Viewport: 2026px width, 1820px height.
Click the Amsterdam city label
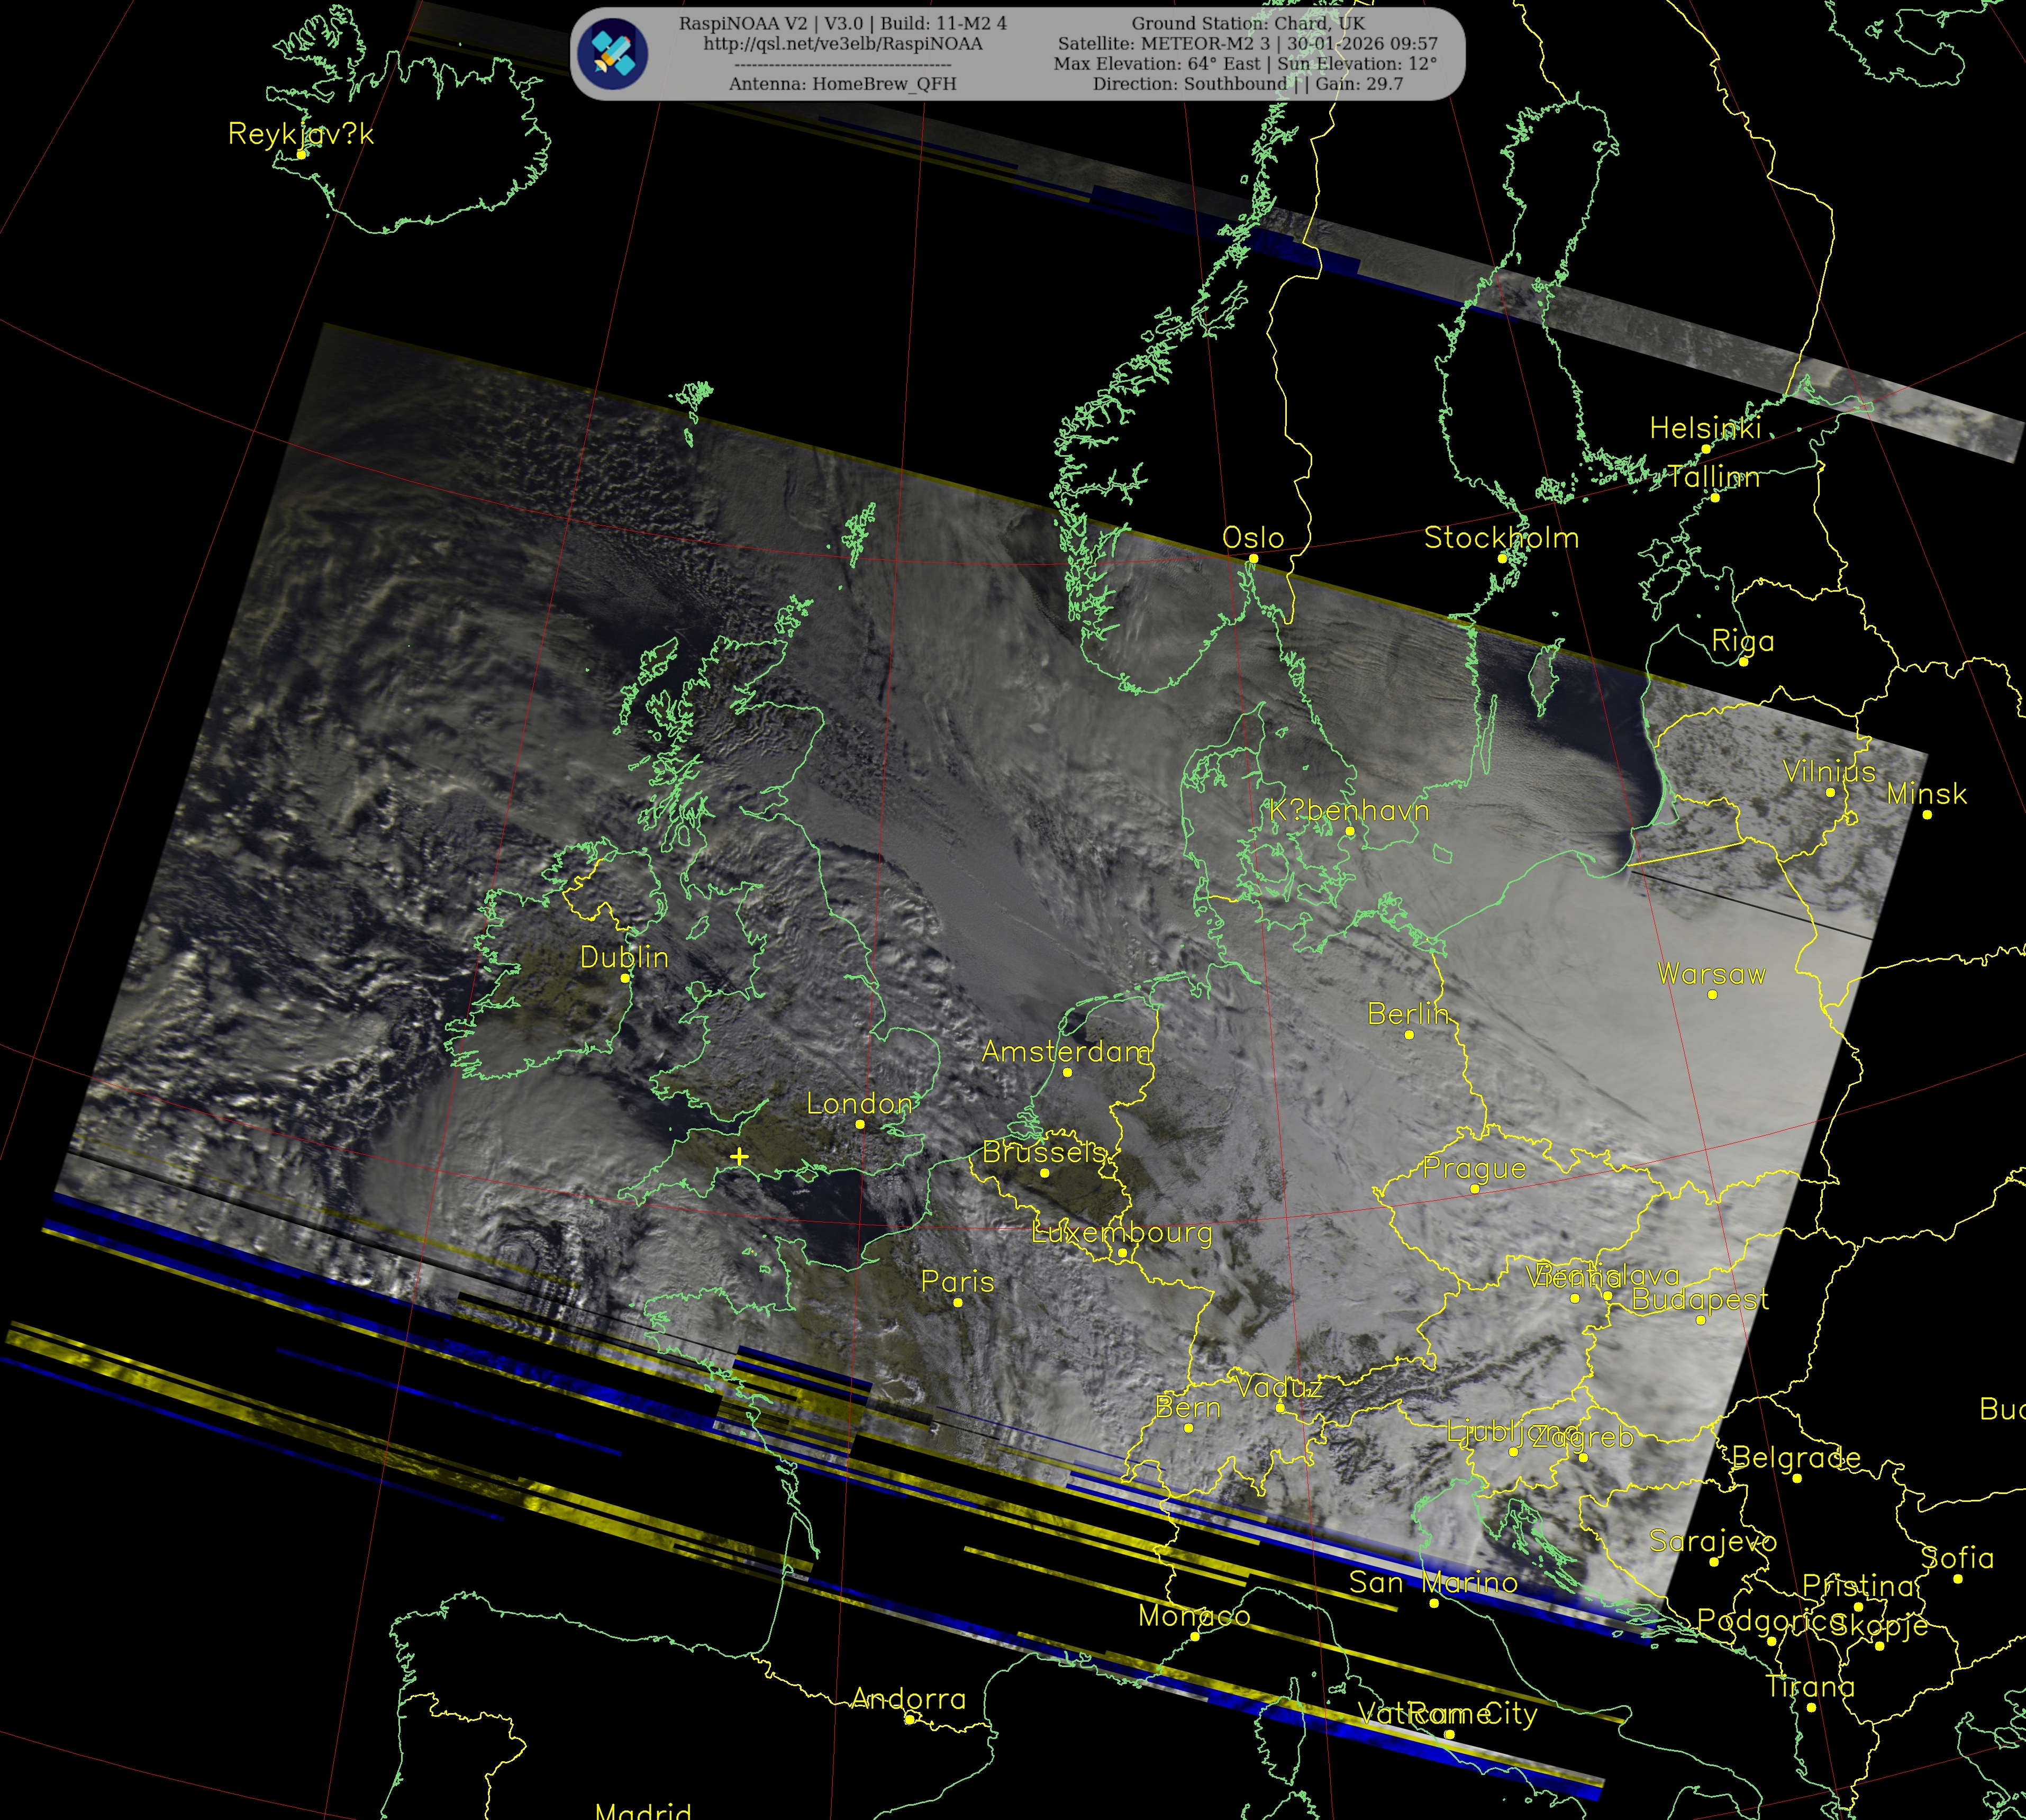coord(1065,1052)
